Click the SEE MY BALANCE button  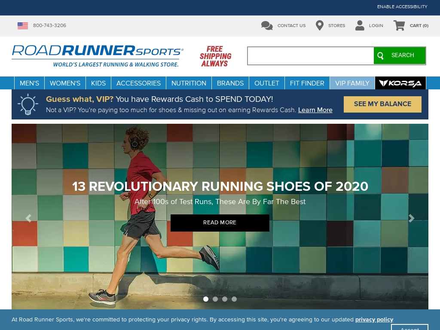coord(382,104)
